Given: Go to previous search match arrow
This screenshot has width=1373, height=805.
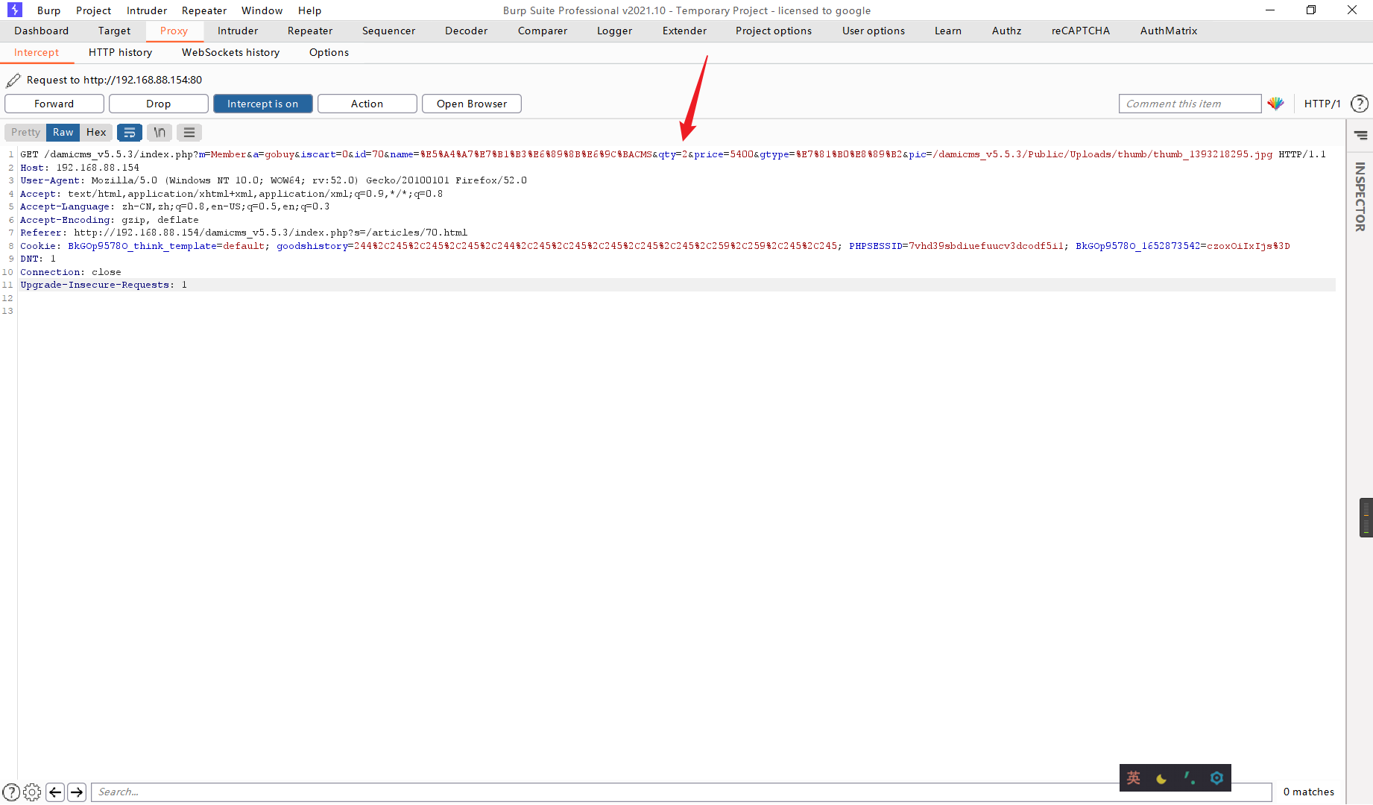Looking at the screenshot, I should click(x=55, y=792).
